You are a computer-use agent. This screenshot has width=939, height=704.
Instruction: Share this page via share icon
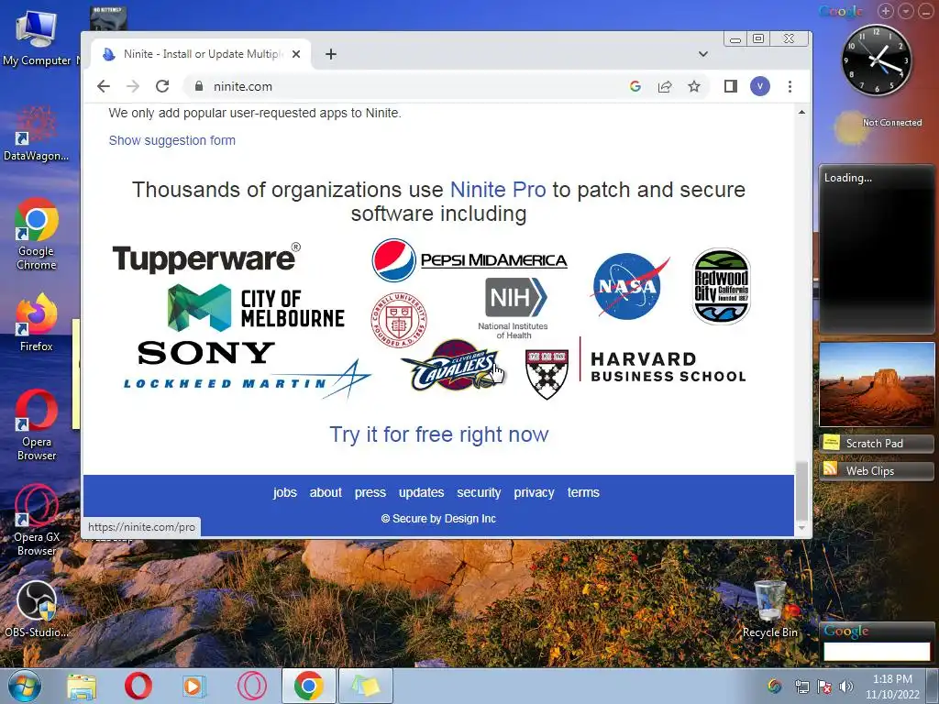[x=665, y=86]
